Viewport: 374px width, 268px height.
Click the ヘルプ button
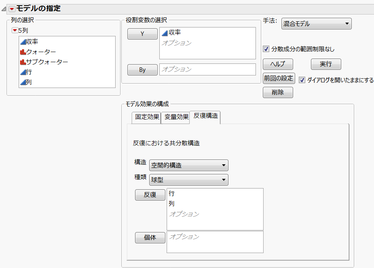coord(277,64)
